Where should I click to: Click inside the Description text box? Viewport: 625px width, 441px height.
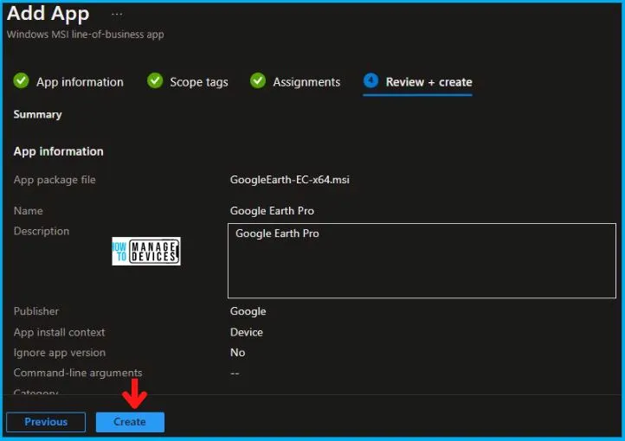click(422, 260)
